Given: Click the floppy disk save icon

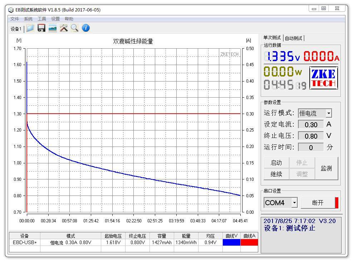Looking at the screenshot, I should pos(41,28).
